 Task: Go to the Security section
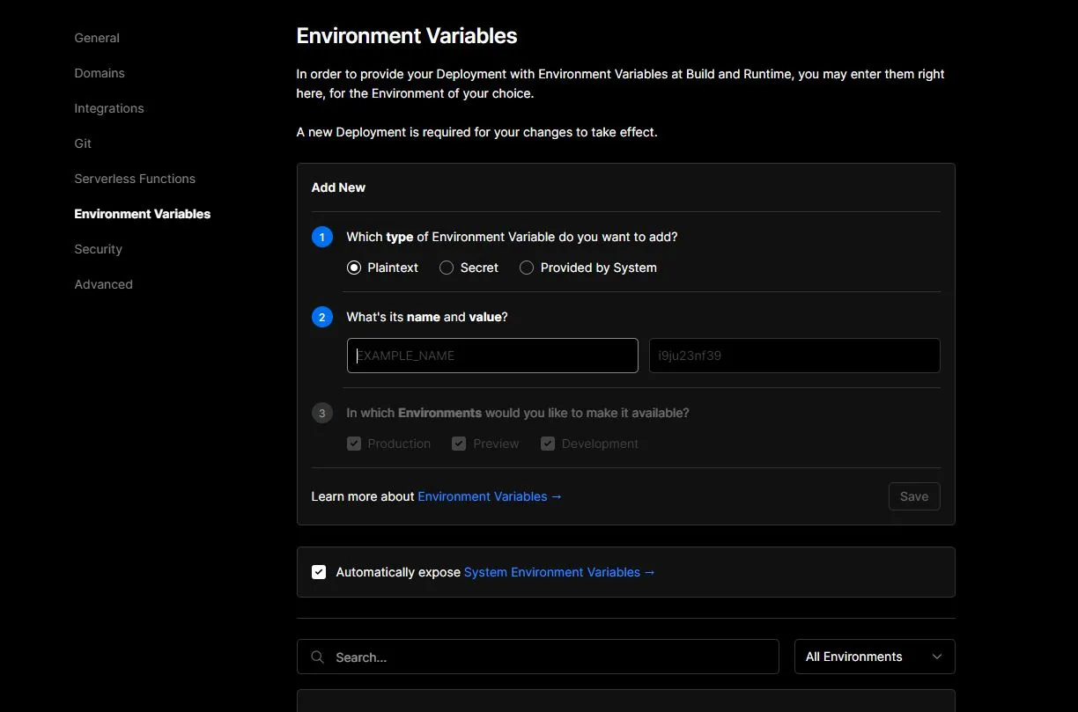pyautogui.click(x=99, y=249)
